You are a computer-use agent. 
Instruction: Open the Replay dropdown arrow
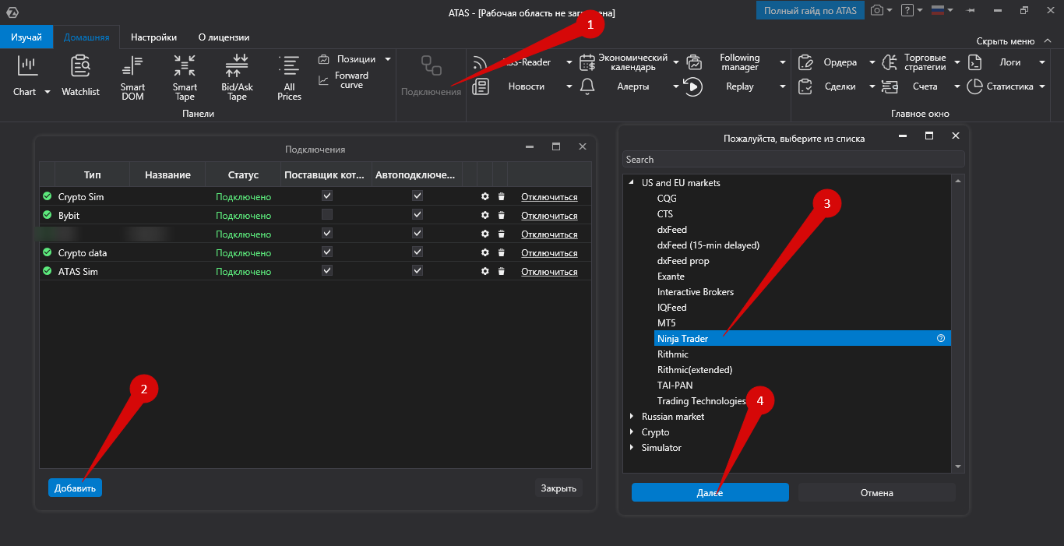click(782, 86)
